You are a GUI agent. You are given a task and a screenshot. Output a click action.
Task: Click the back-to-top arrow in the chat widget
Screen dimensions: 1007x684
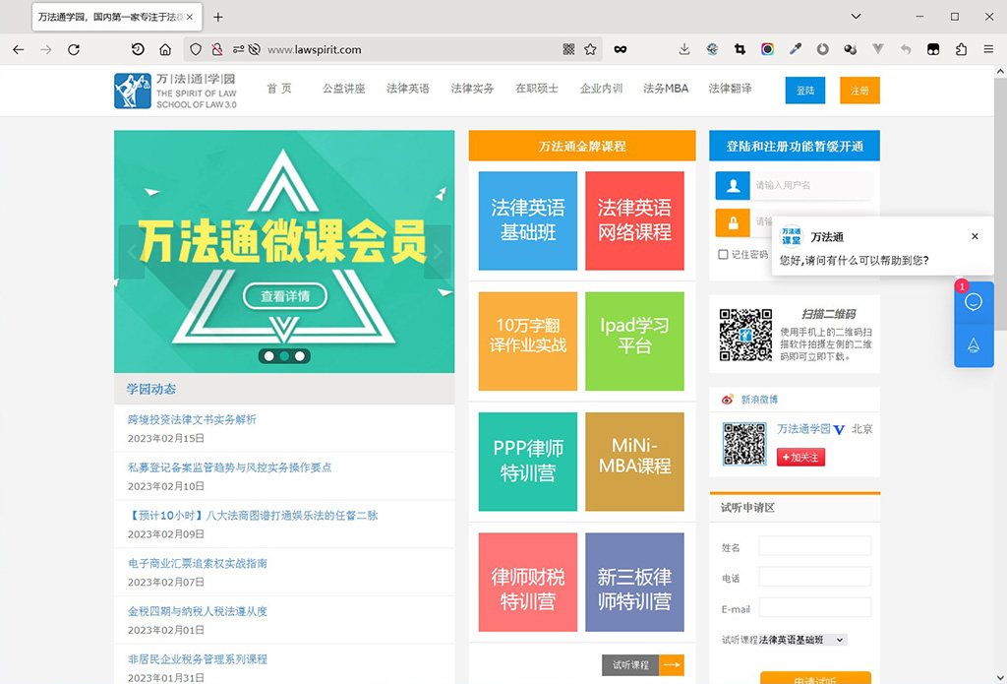pos(974,347)
